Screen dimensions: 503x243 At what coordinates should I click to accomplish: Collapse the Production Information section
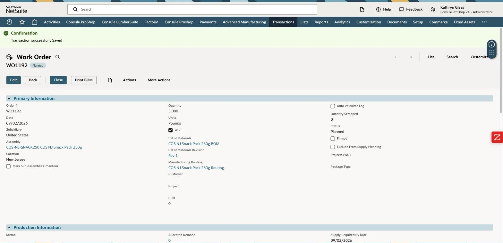[9, 227]
